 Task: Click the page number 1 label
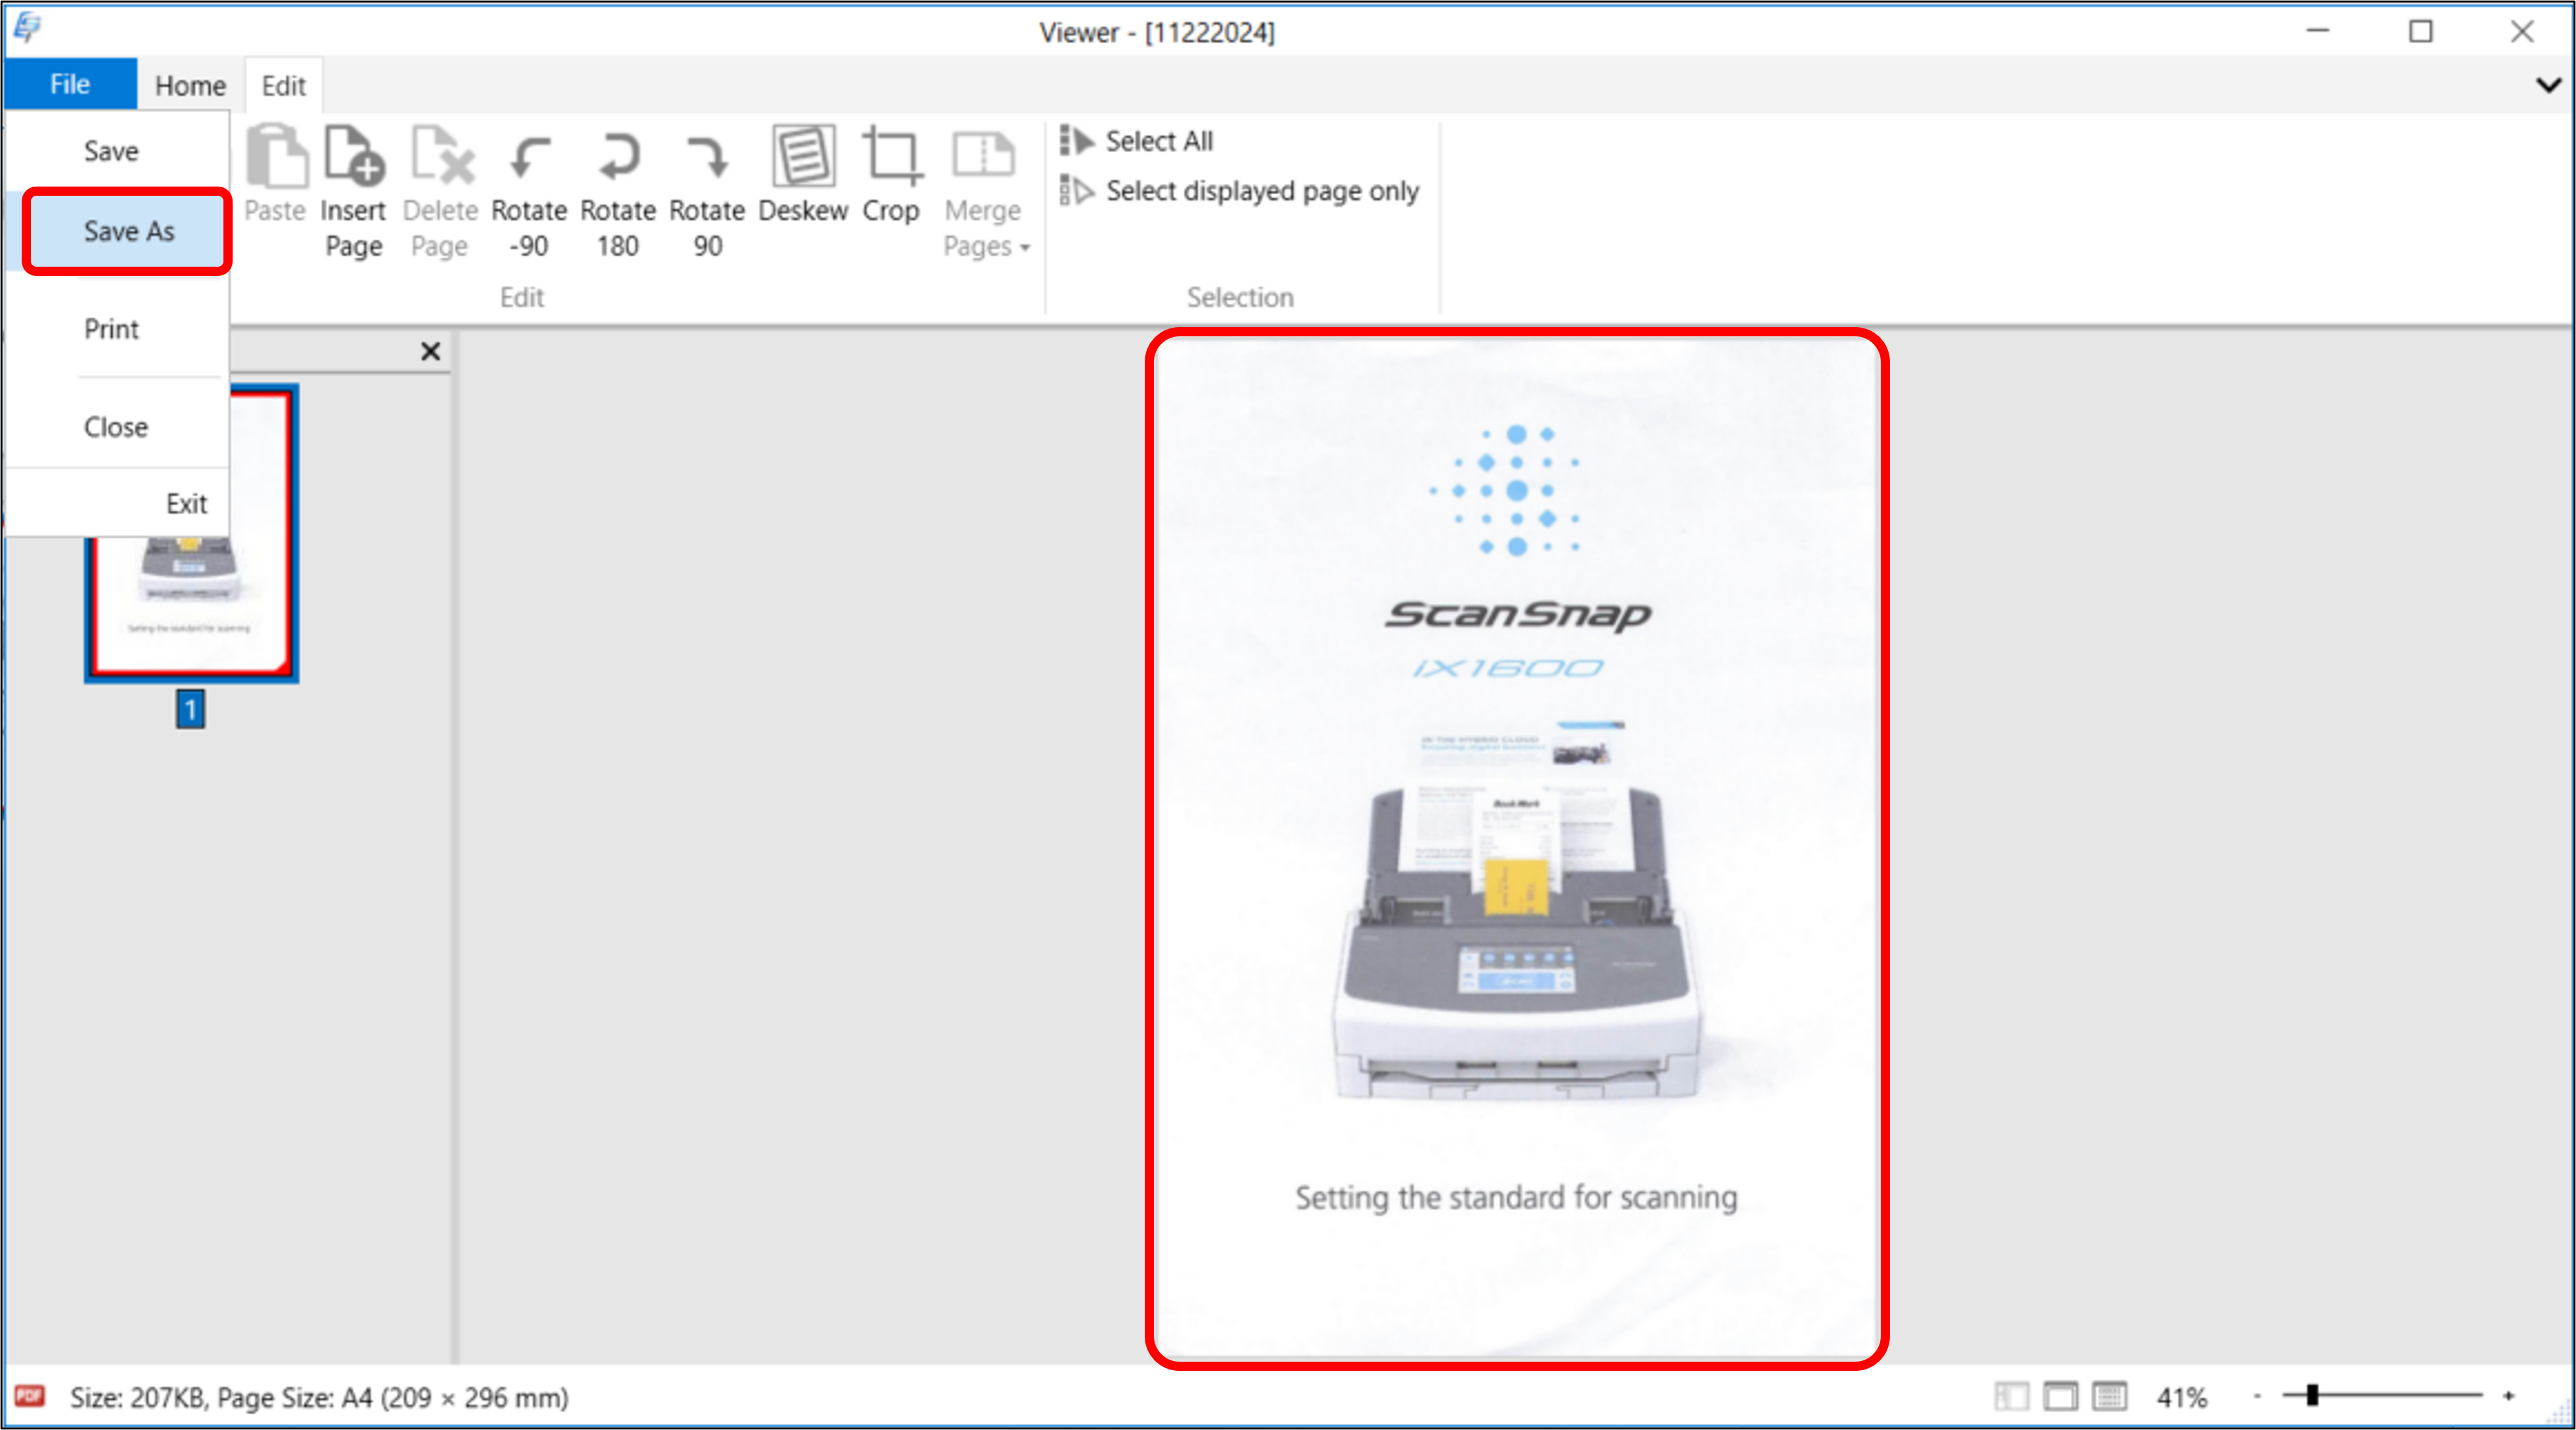pos(190,709)
